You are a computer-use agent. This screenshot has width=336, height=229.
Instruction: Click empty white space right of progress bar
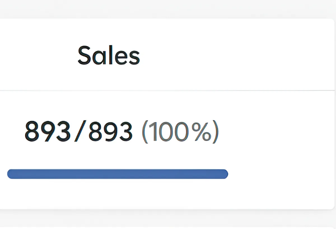click(280, 174)
